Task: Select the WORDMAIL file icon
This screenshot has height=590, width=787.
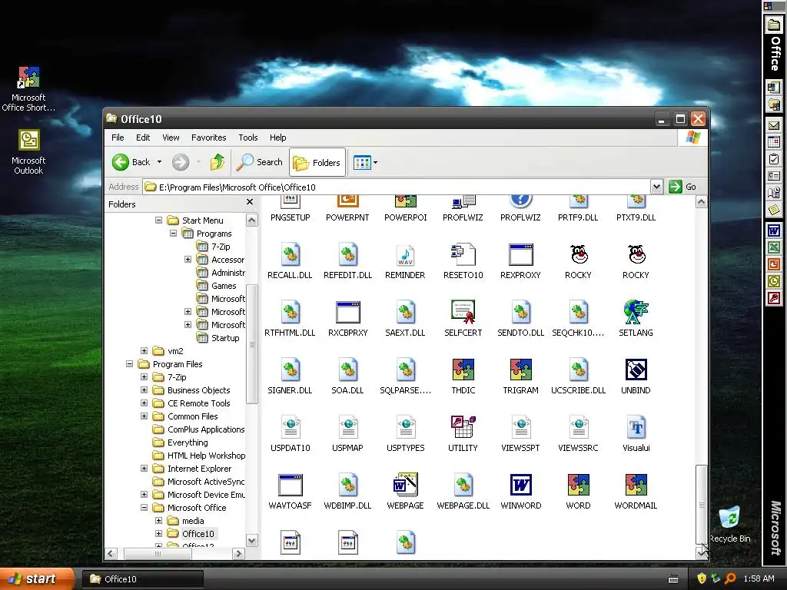Action: click(636, 485)
